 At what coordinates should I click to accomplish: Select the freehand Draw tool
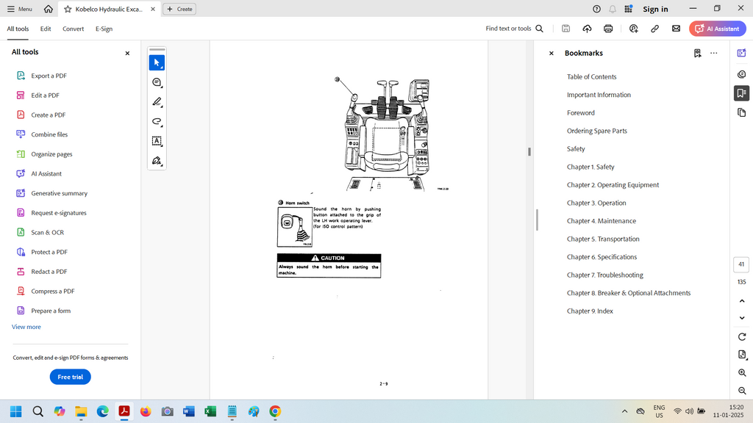[x=157, y=121]
